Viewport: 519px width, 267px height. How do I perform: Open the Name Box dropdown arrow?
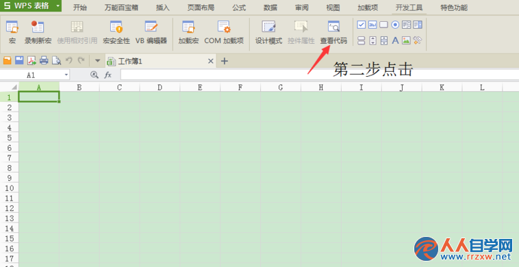tap(66, 75)
